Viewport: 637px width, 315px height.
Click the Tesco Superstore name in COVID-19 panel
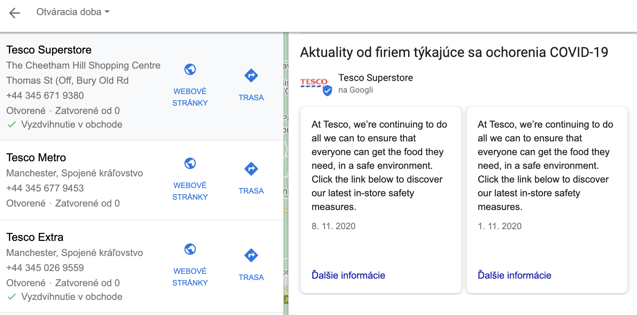[x=376, y=78]
